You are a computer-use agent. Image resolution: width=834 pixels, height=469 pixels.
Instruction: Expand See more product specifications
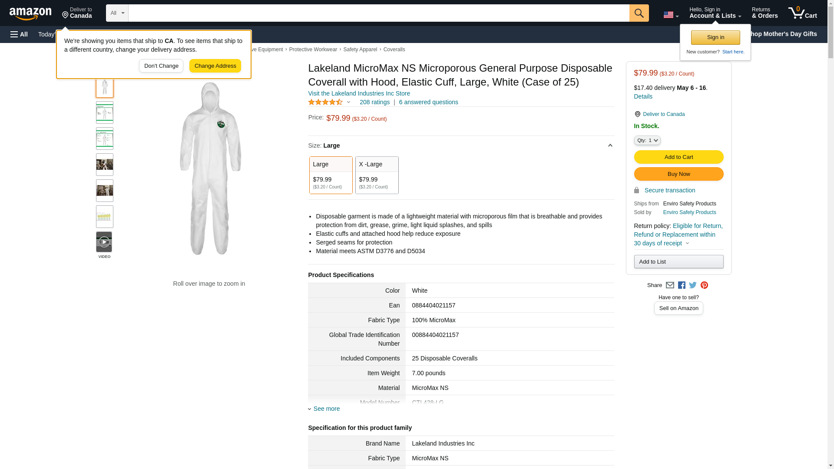click(326, 409)
